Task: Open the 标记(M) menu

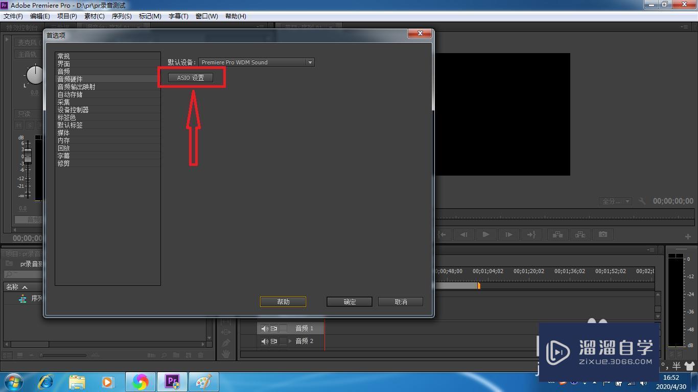Action: (150, 16)
